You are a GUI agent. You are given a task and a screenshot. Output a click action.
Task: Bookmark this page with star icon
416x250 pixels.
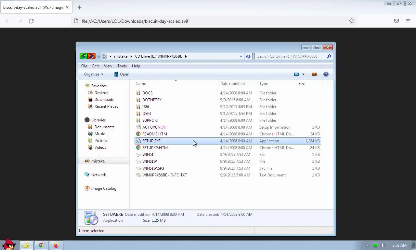point(351,21)
